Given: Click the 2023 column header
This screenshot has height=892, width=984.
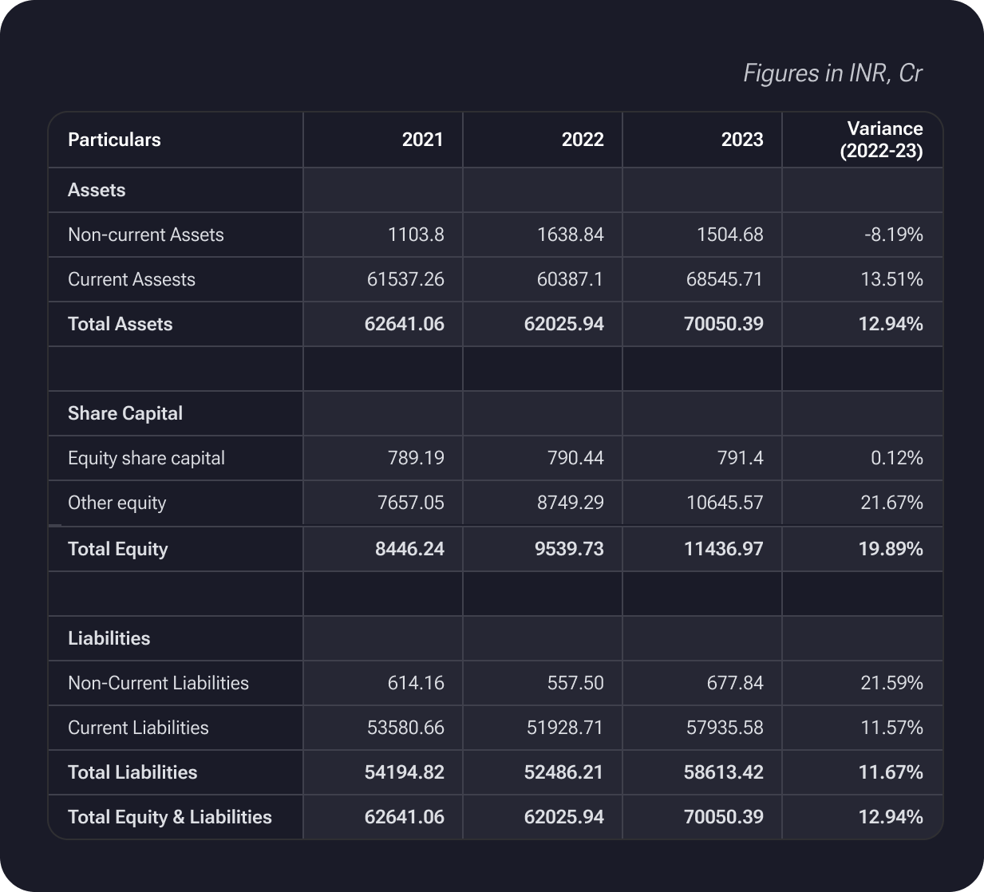Looking at the screenshot, I should point(741,140).
